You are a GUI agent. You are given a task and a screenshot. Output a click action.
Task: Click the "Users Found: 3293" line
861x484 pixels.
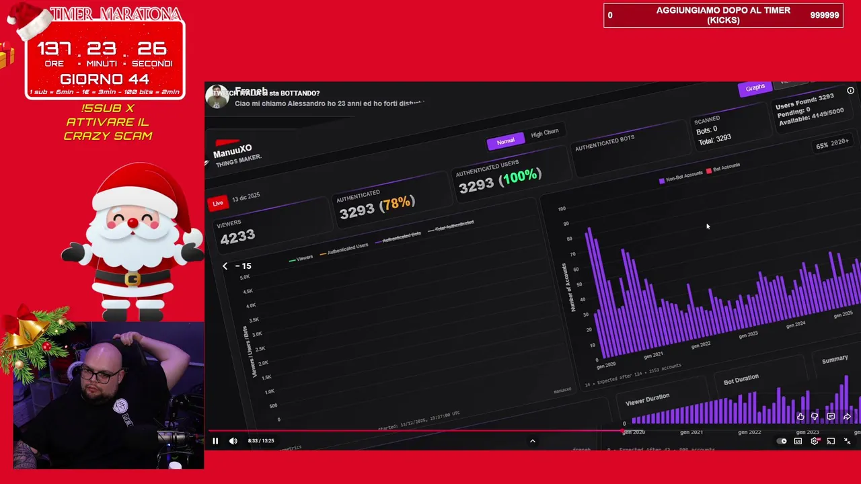click(804, 103)
